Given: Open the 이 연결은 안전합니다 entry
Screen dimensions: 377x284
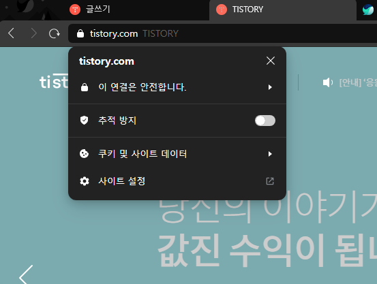Looking at the screenshot, I should (x=177, y=87).
